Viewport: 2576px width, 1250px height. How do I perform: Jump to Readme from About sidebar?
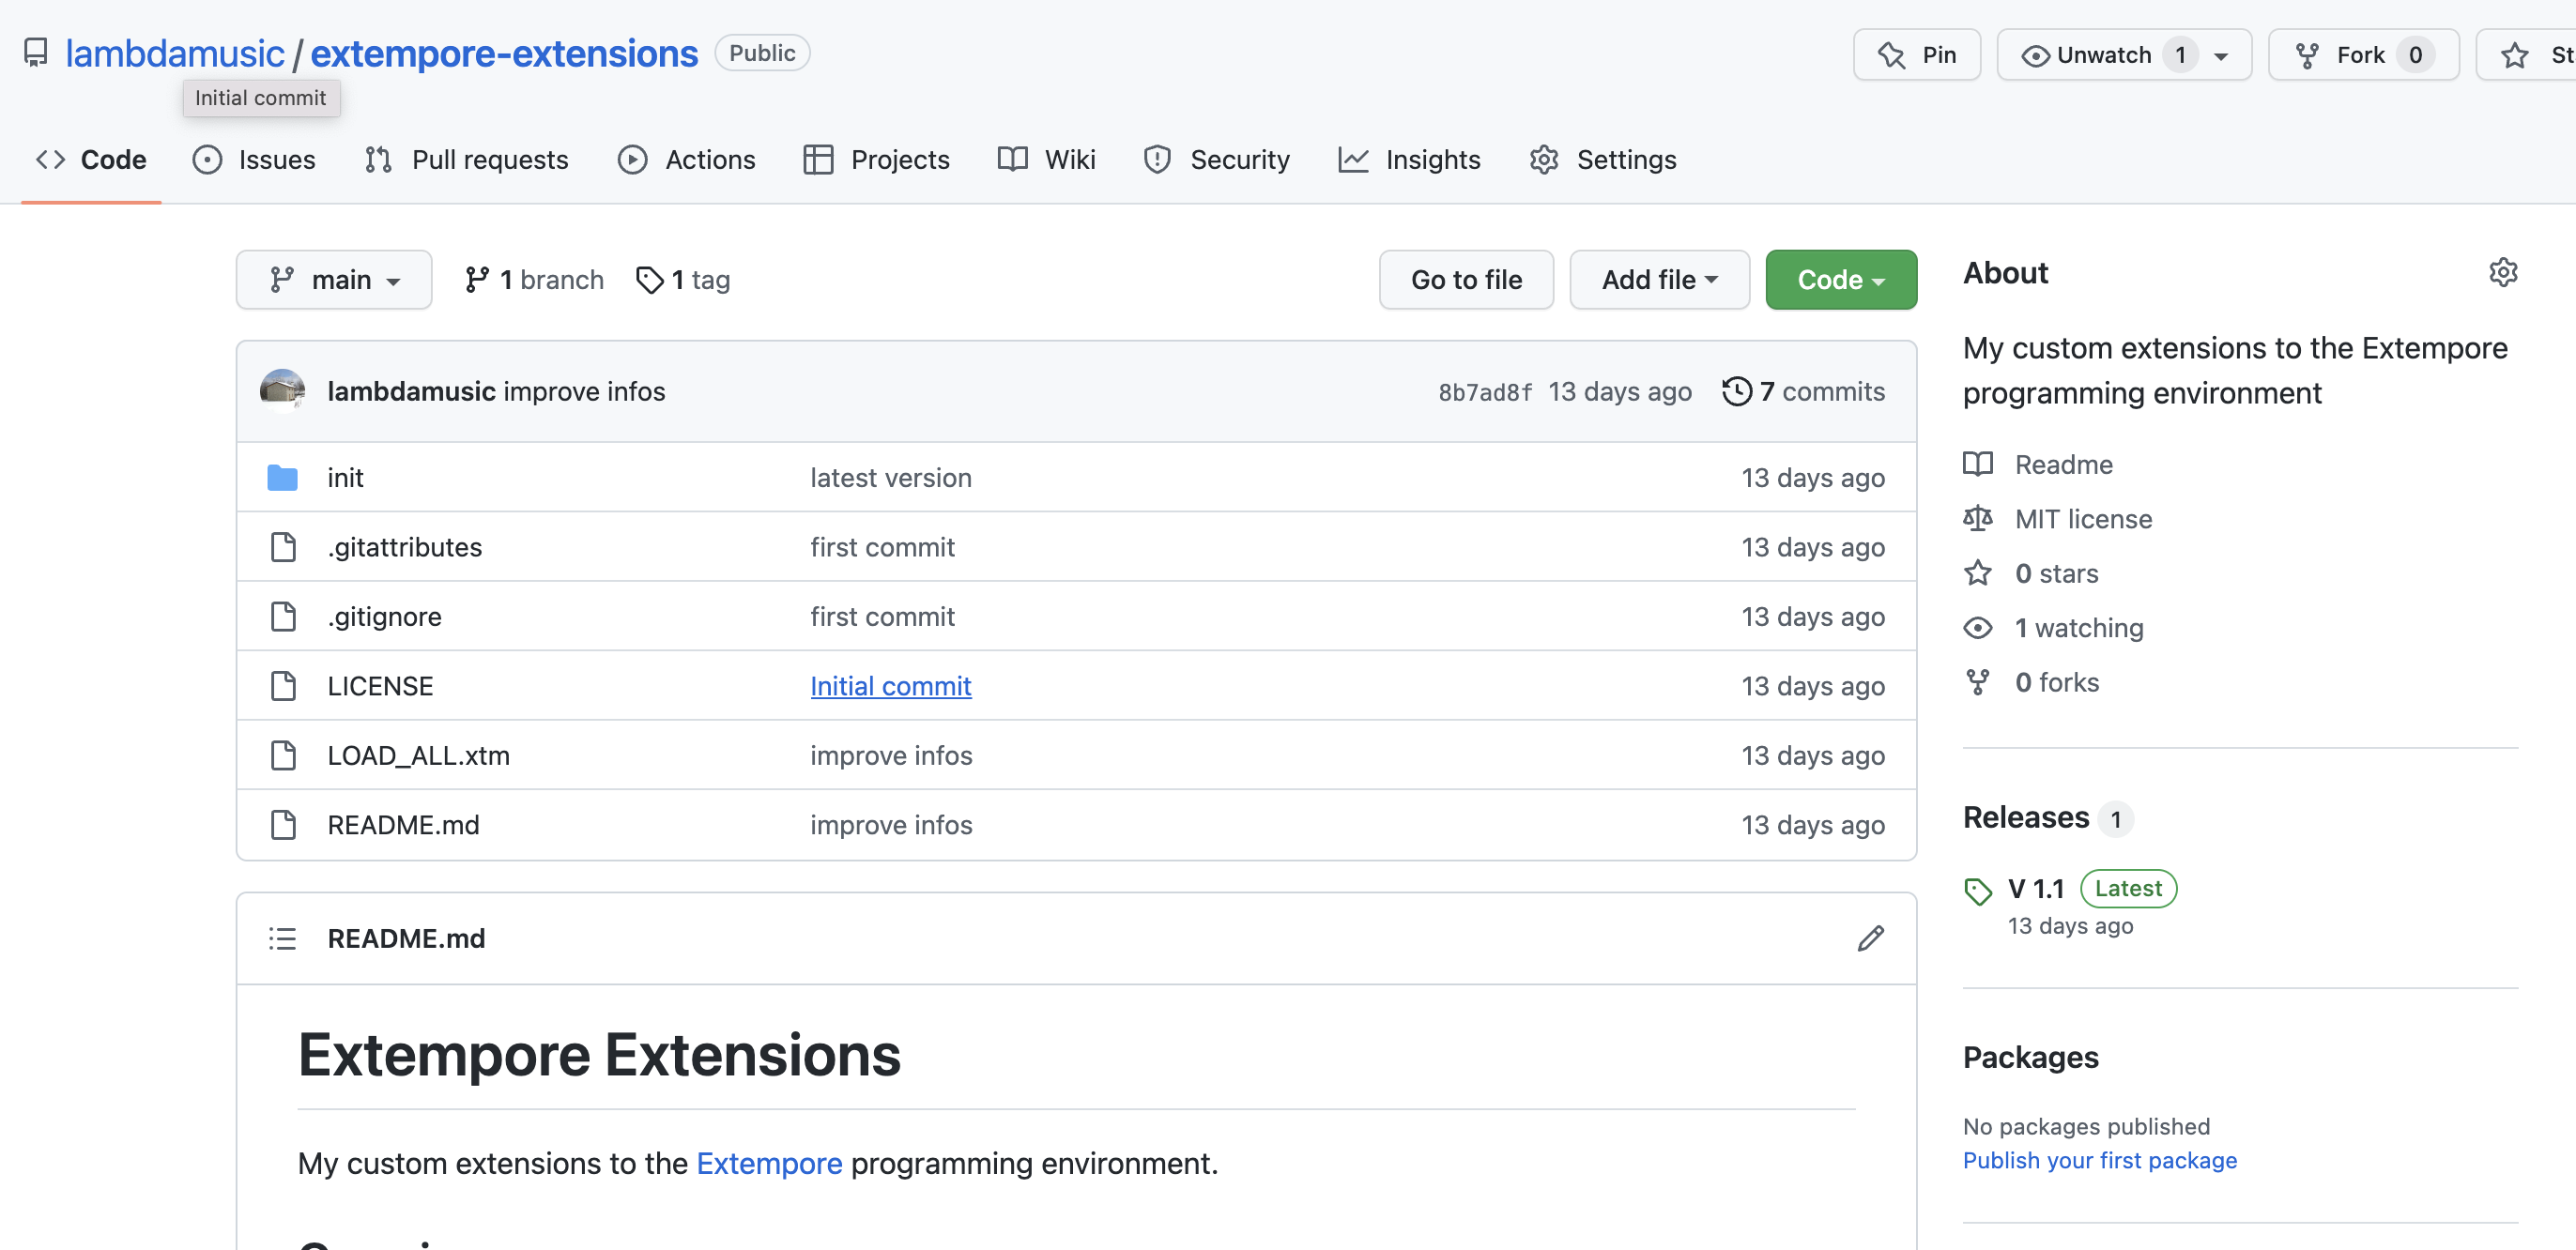click(2064, 464)
